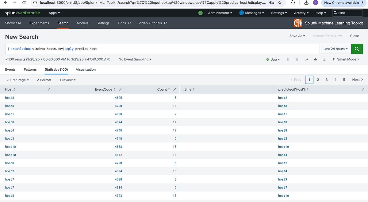The image size is (368, 202).
Task: Stop the search job
Action: [297, 59]
